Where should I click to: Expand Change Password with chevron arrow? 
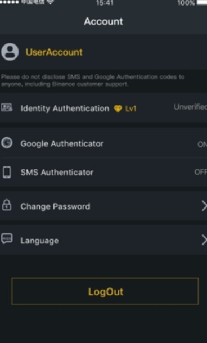(x=204, y=206)
